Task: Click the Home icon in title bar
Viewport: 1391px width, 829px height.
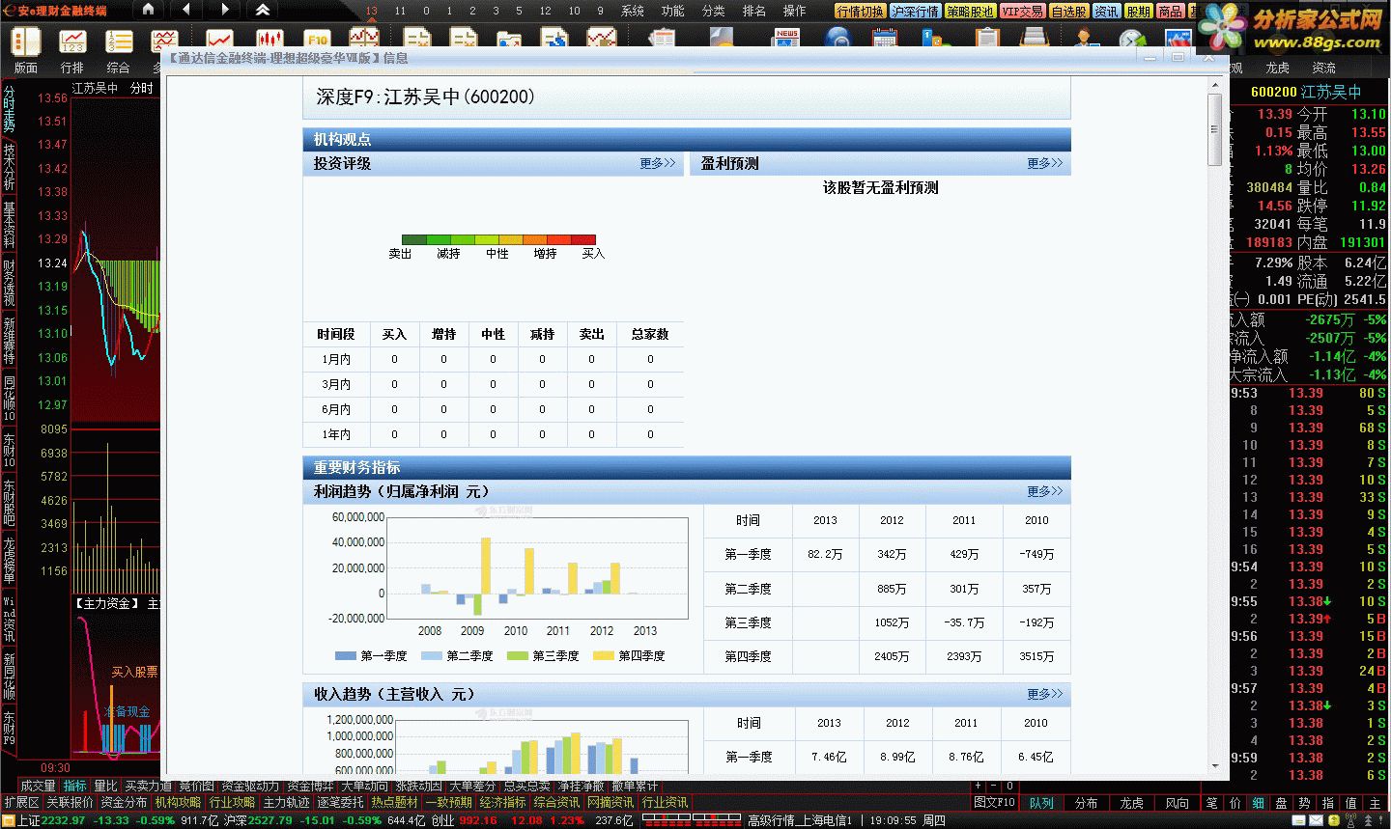Action: (x=148, y=10)
